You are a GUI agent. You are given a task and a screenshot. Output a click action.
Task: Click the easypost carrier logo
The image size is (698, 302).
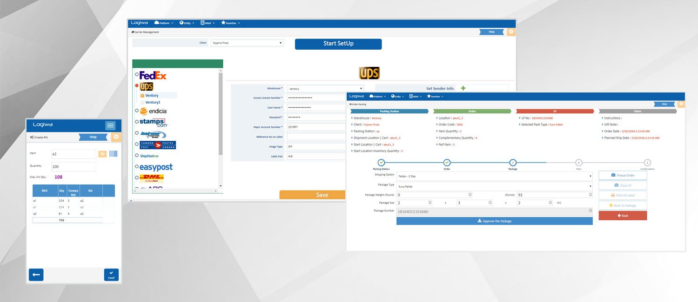[156, 167]
